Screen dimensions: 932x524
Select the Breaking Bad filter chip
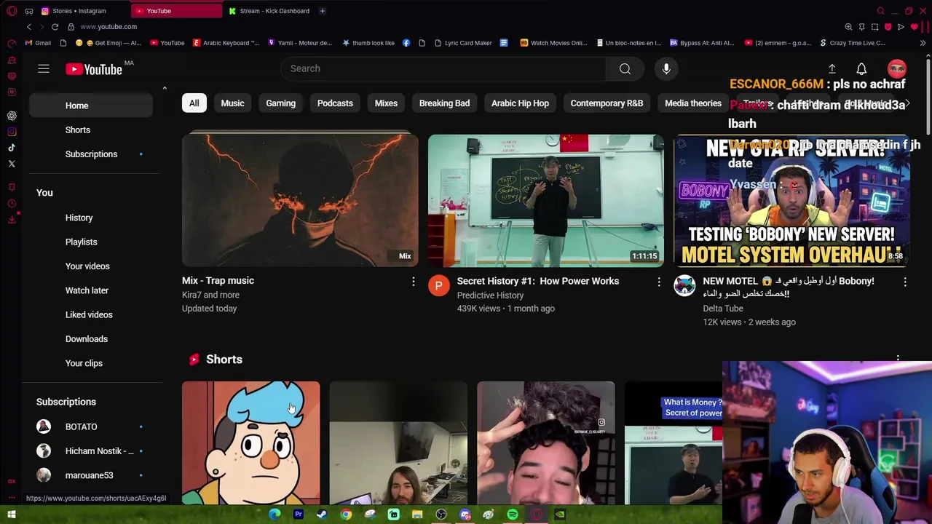444,103
